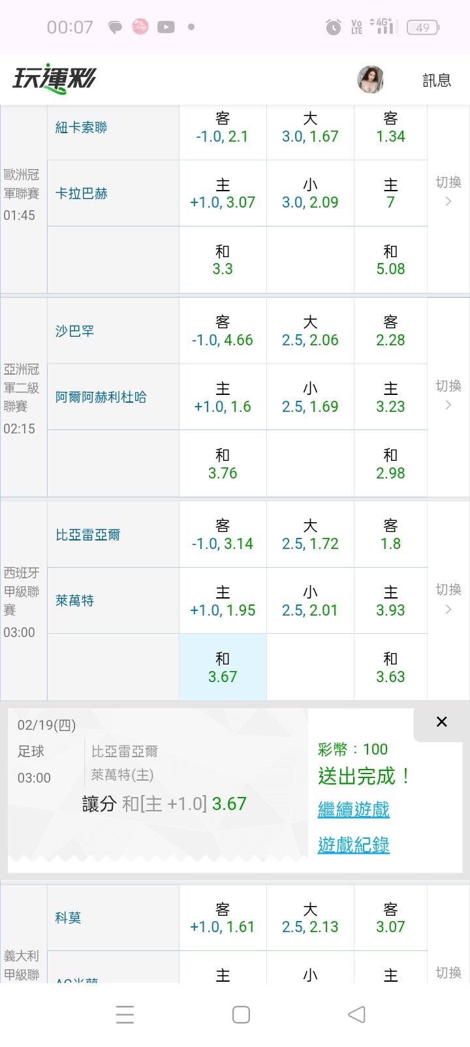Click 繼續遊戲 link

click(x=353, y=810)
